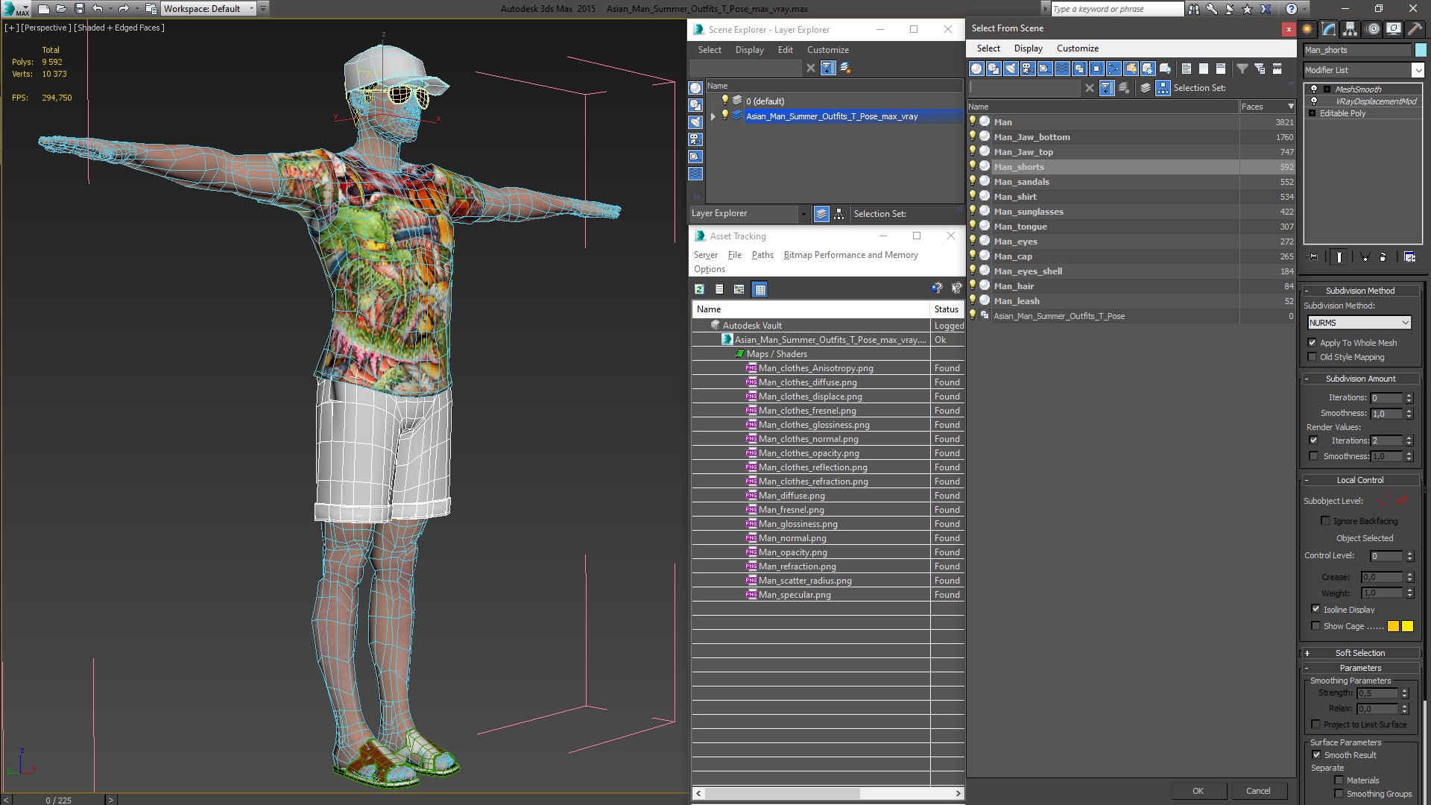Toggle Display Cameras filter icon
This screenshot has height=805, width=1431.
coord(1028,69)
